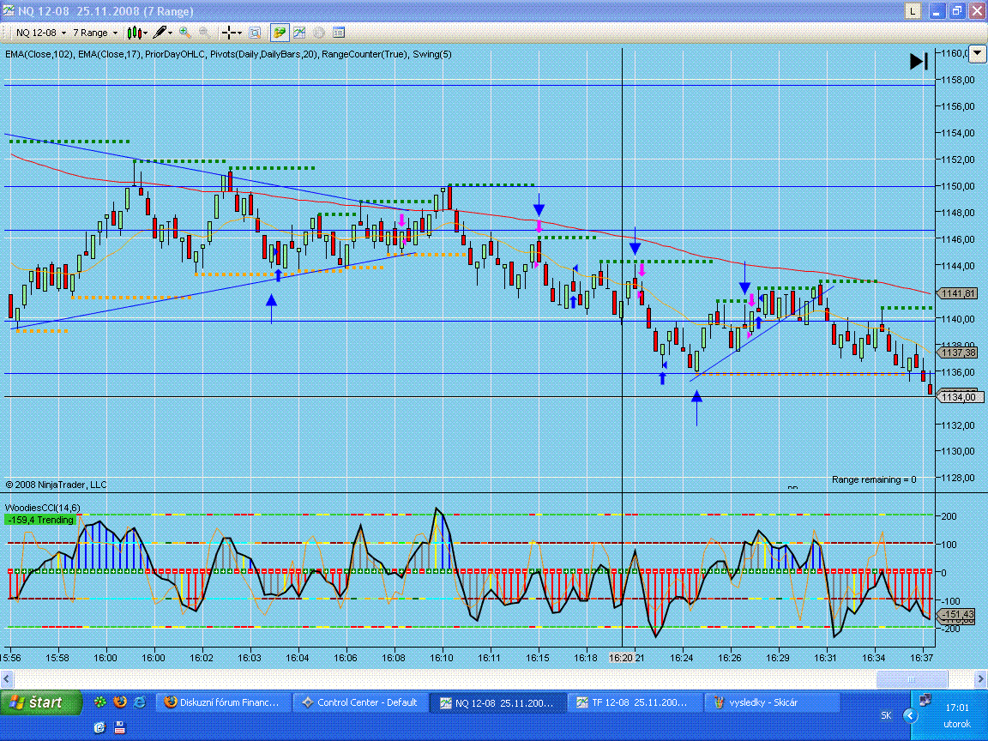Click the zoom in magnifier icon
The image size is (988, 741).
pos(185,33)
